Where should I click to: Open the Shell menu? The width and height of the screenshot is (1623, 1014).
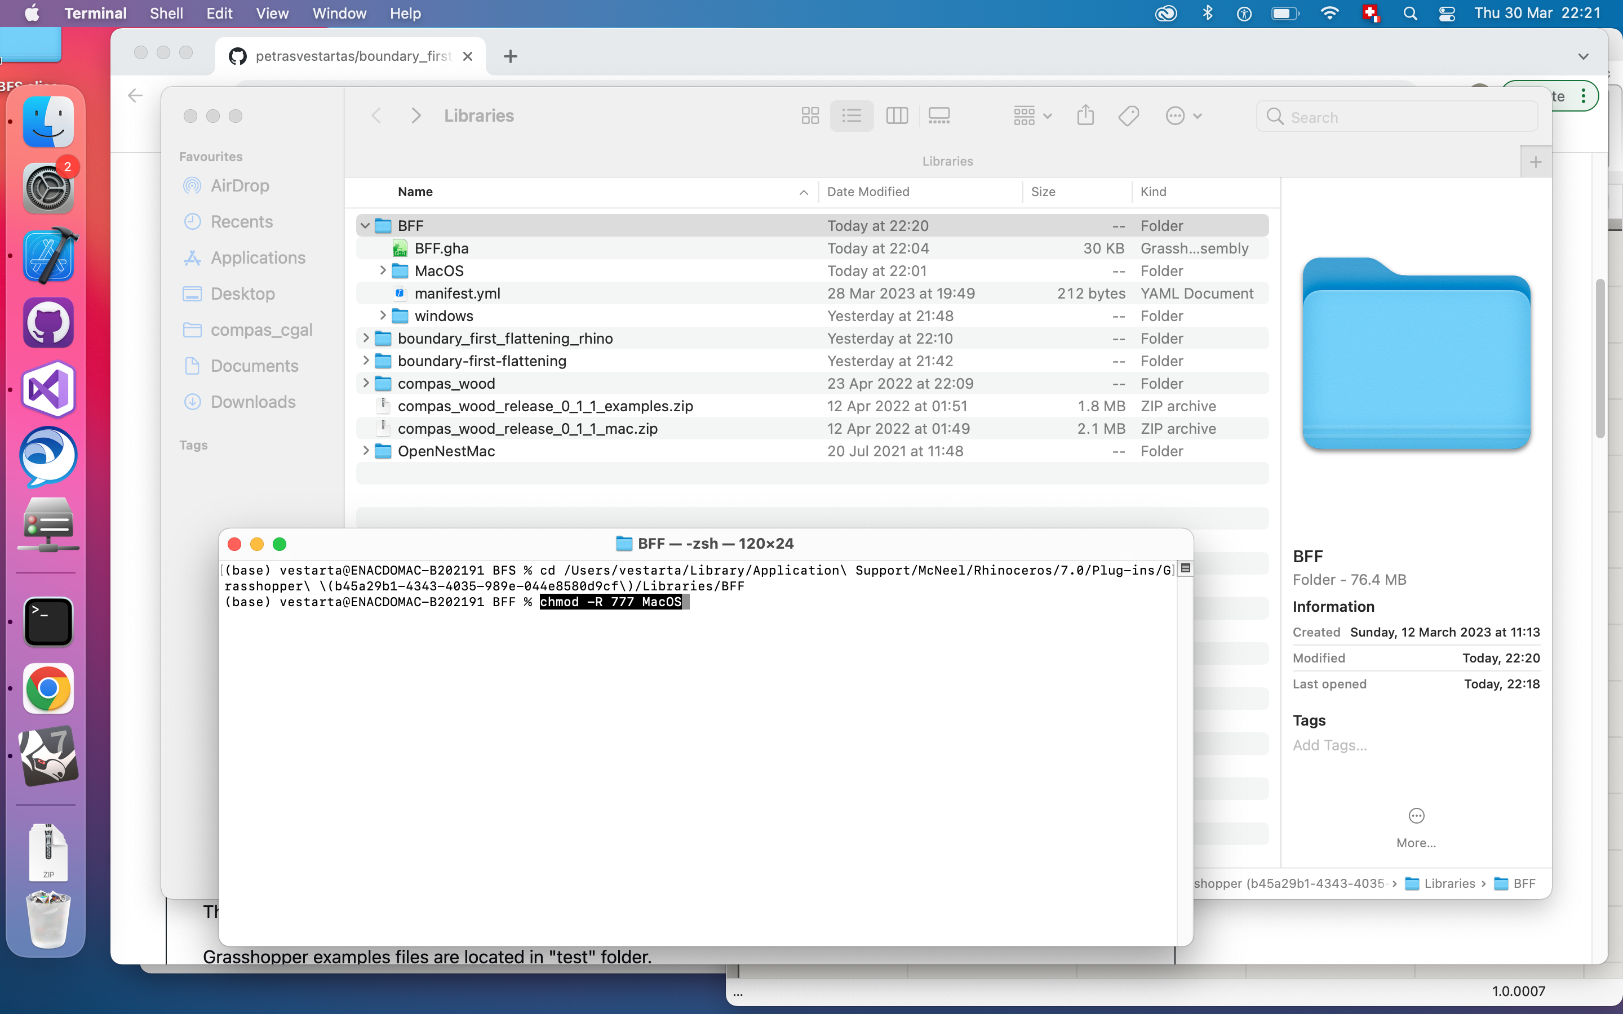166,14
